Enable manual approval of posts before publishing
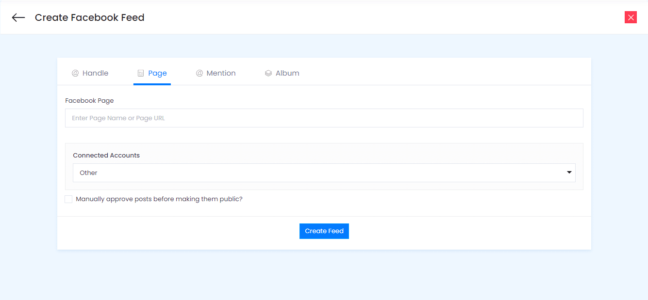Viewport: 648px width, 300px height. point(68,199)
